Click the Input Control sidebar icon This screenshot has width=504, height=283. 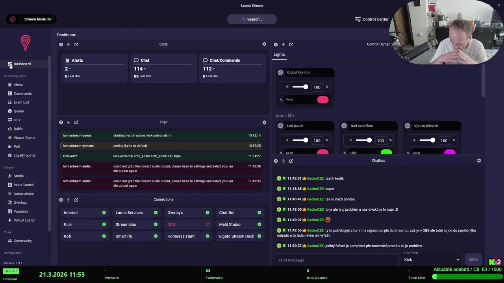coord(10,185)
